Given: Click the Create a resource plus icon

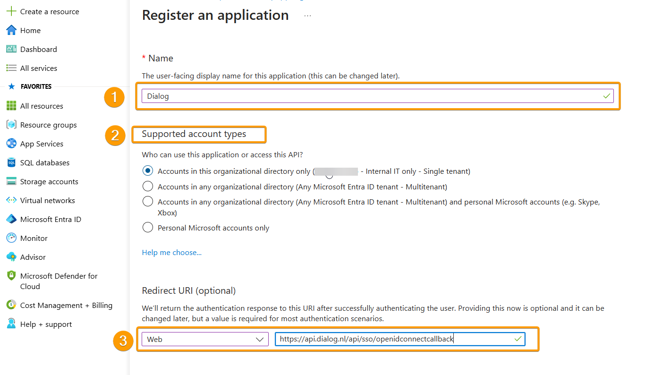Looking at the screenshot, I should pyautogui.click(x=11, y=11).
